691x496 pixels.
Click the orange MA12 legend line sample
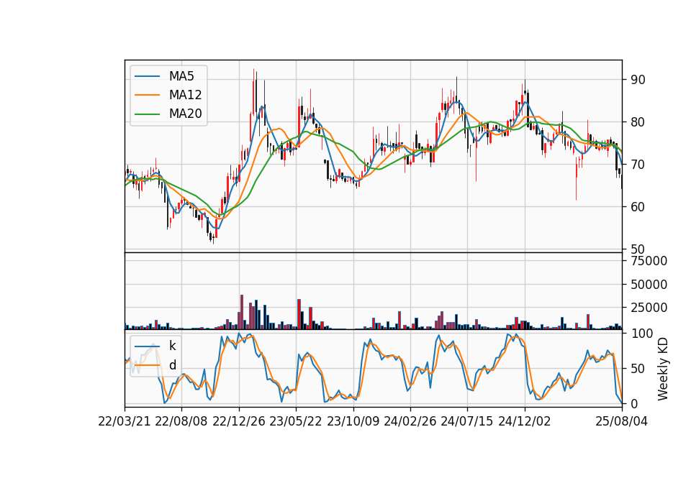coord(147,95)
